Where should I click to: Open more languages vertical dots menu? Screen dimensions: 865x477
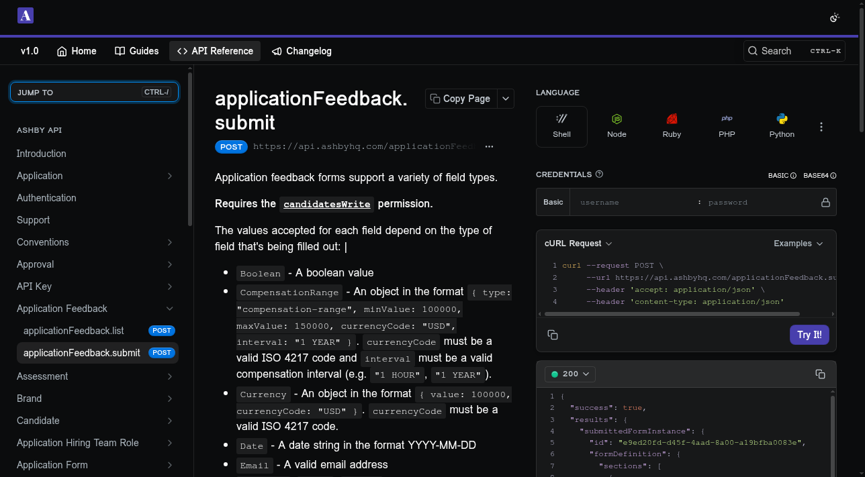[821, 127]
